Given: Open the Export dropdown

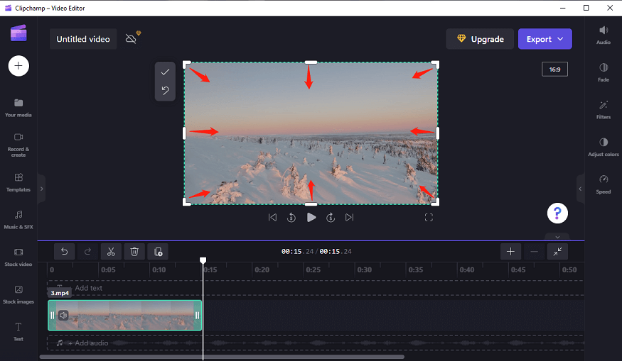Looking at the screenshot, I should (545, 39).
